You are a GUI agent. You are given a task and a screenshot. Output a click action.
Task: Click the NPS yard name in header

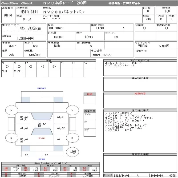point(65,3)
